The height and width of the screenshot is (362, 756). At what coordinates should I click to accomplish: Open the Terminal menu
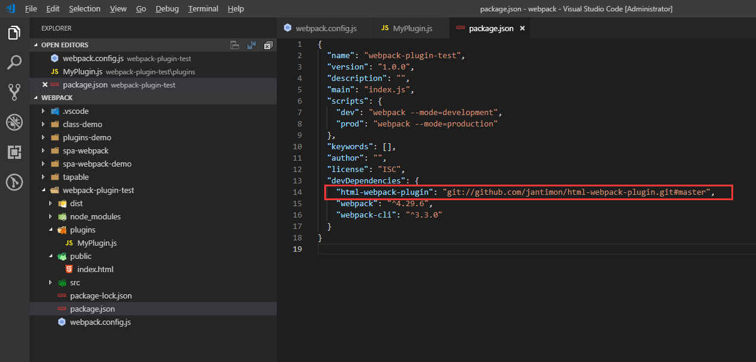pos(203,9)
